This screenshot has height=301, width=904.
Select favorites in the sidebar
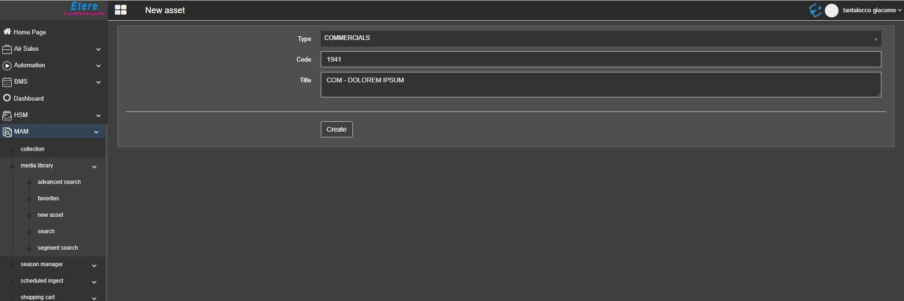pos(48,198)
